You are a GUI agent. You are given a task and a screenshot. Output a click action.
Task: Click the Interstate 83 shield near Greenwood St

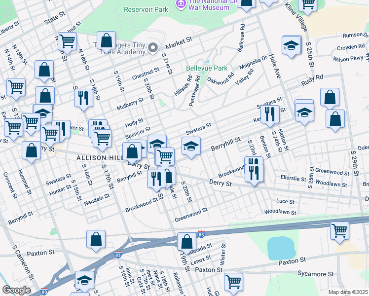point(201,234)
